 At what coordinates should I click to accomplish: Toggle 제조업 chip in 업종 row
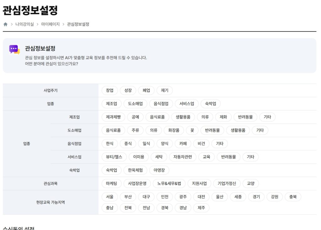click(x=112, y=104)
